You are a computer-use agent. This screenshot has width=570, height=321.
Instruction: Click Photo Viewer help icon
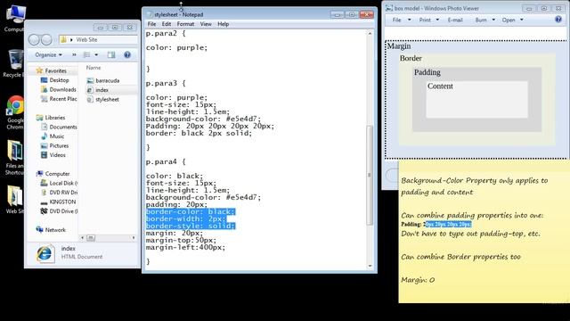click(x=558, y=20)
